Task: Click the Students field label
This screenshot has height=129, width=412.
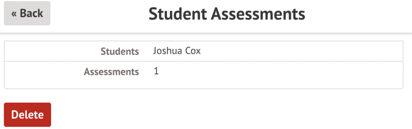Action: tap(120, 51)
